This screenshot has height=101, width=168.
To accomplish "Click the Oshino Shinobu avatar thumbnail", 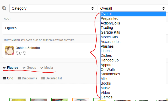I will (x=9, y=51).
